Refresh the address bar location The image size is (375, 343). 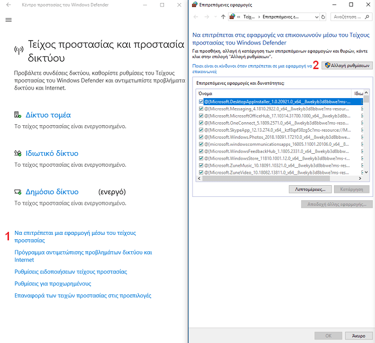click(323, 17)
